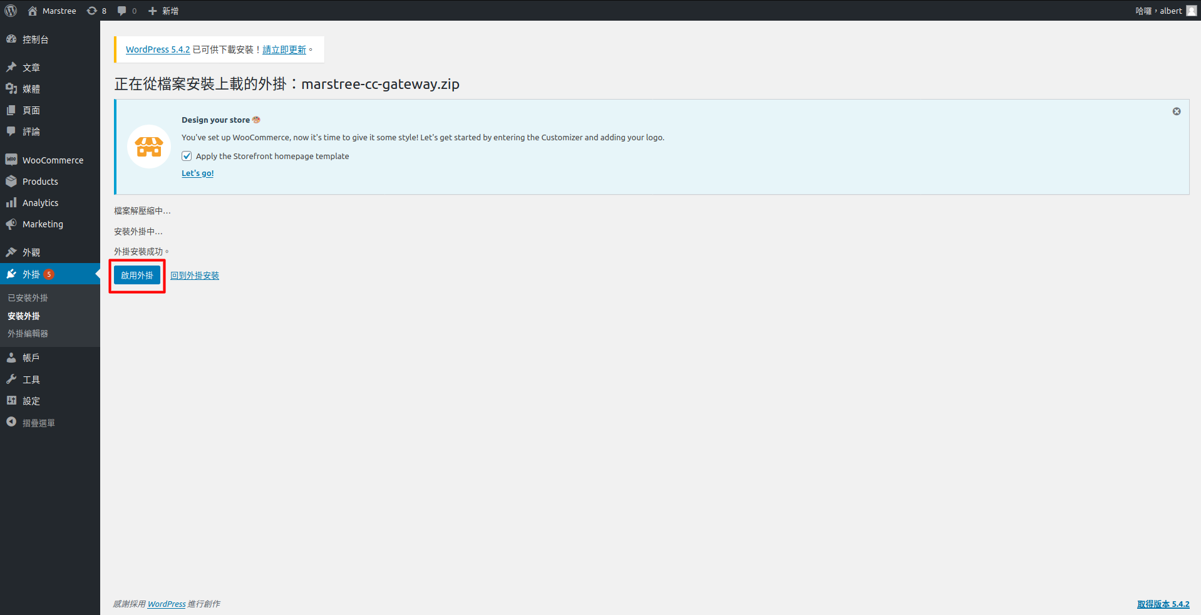The image size is (1201, 615).
Task: Go to 已安裝外掛 submenu
Action: (28, 298)
